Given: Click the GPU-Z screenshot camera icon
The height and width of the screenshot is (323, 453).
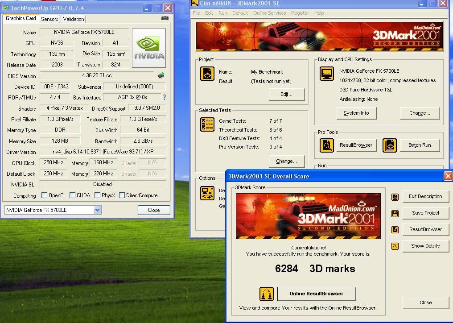Looking at the screenshot, I should tap(165, 18).
